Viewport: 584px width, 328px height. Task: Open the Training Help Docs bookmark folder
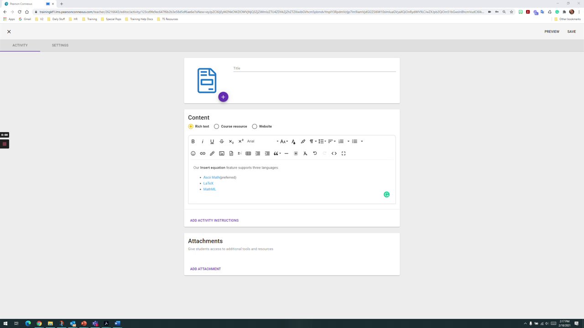pos(139,19)
